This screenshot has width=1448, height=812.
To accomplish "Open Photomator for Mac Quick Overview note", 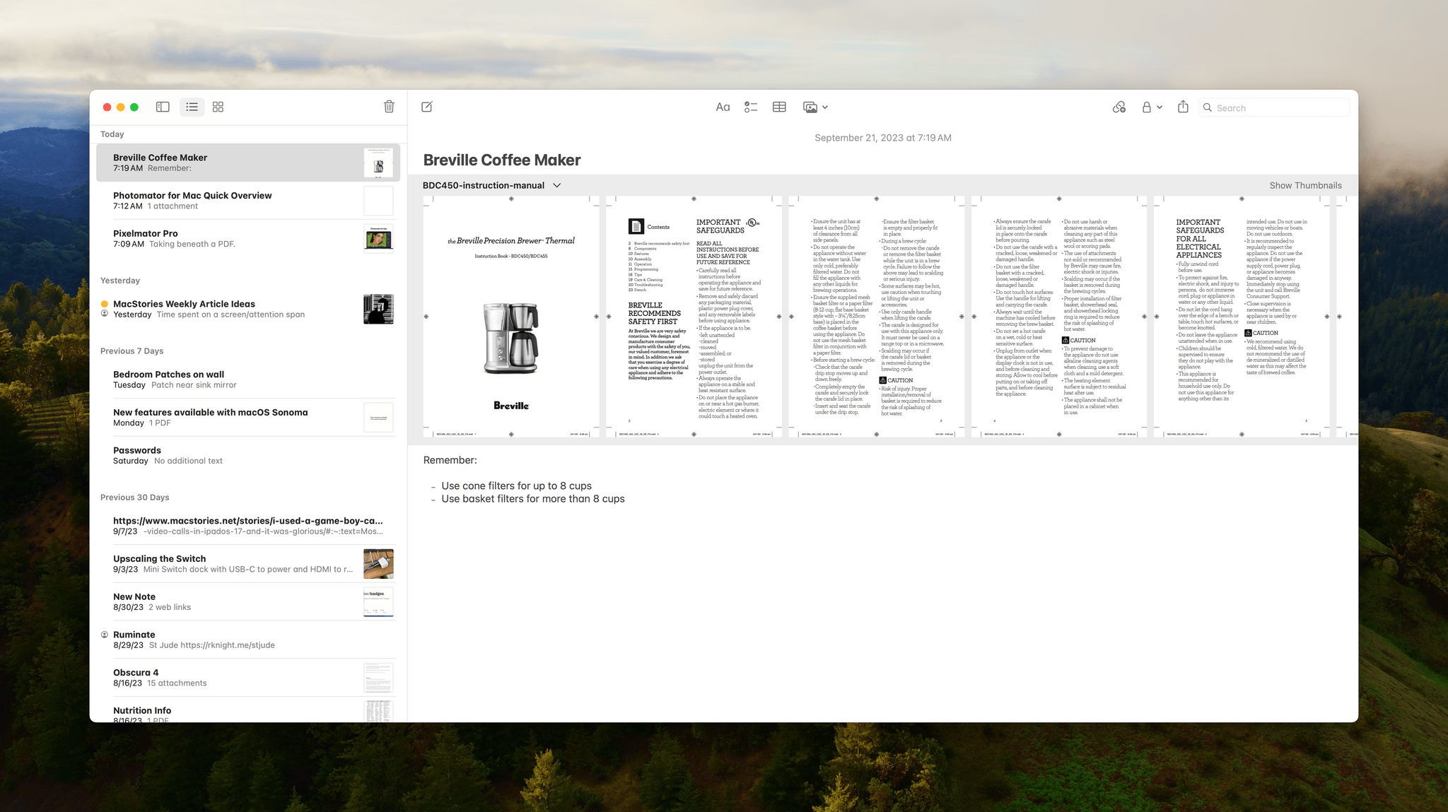I will (x=248, y=201).
